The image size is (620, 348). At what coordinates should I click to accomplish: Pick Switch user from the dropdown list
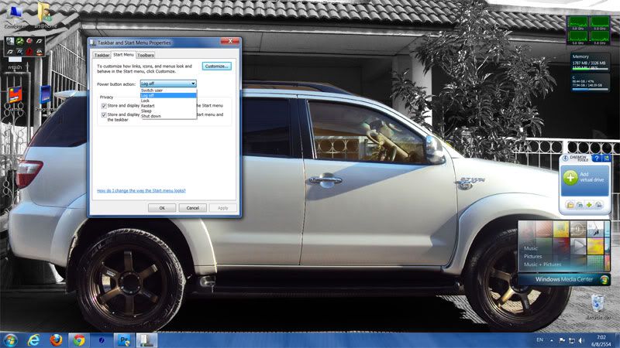pos(152,90)
